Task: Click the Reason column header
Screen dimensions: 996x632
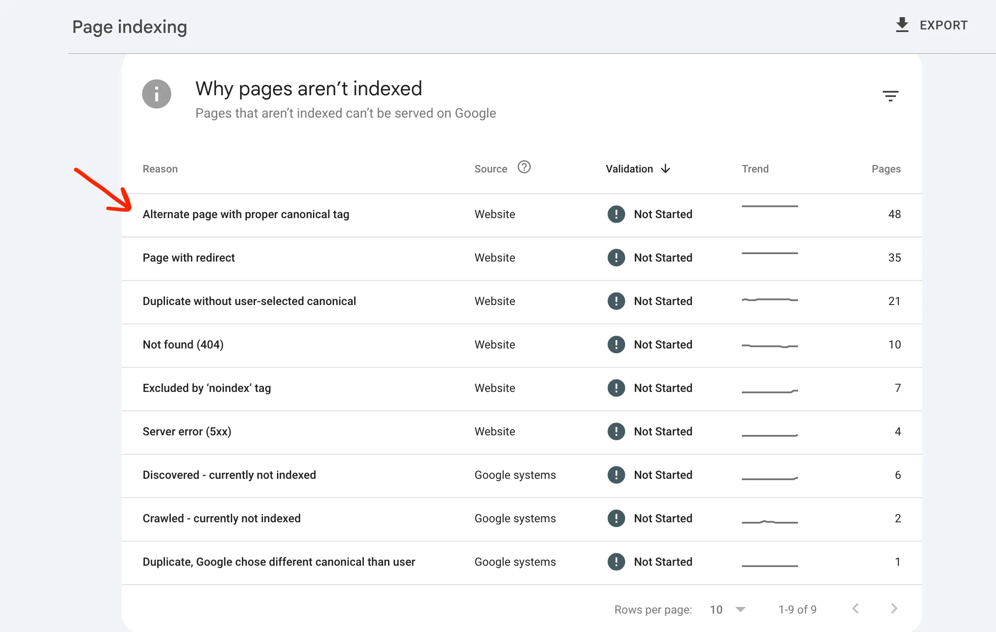Action: tap(160, 169)
